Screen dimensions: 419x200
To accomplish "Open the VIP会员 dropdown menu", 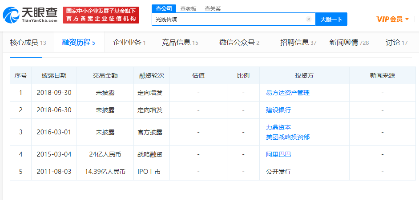I will tap(392, 19).
